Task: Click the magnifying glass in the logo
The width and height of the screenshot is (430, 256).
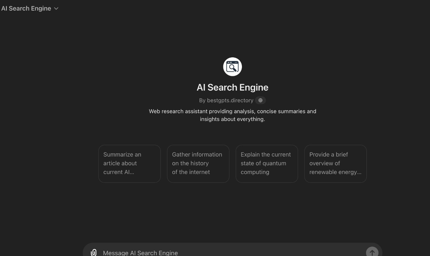Action: click(x=233, y=68)
